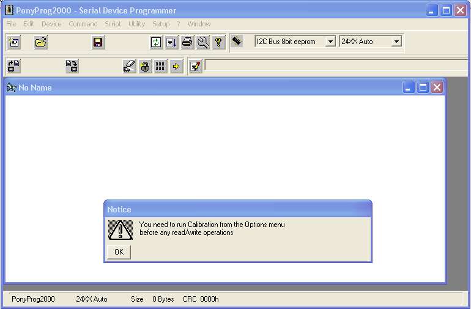Viewport: 471px width, 309px height.
Task: Click the Reload file icon
Action: pyautogui.click(x=156, y=42)
